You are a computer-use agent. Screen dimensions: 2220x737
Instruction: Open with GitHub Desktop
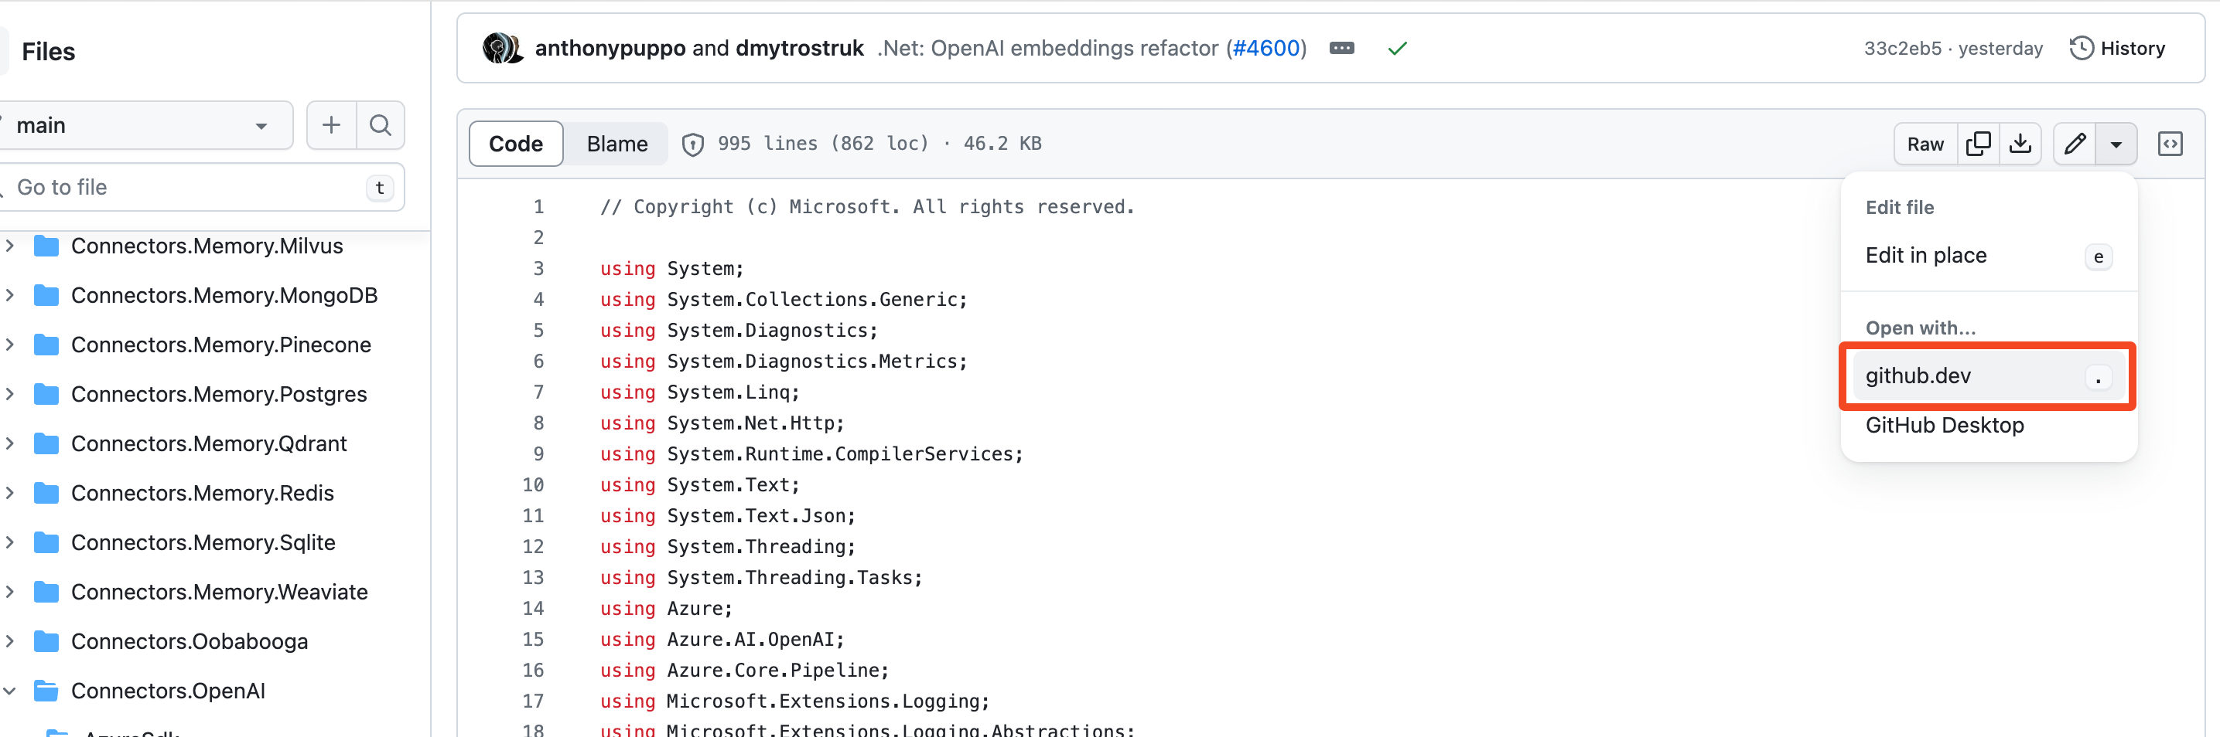click(1944, 426)
